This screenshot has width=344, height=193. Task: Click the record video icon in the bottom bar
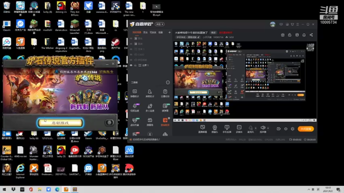[278, 129]
